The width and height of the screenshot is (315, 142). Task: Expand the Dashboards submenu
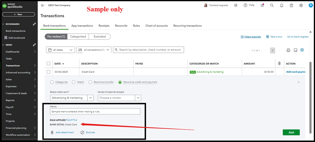35,52
